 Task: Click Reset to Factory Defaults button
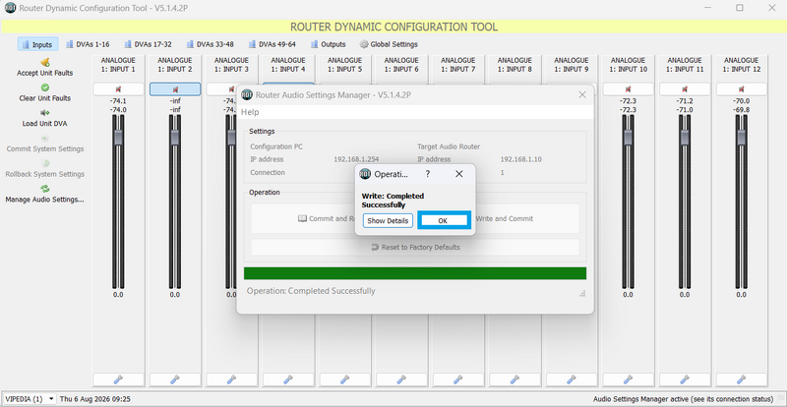coord(415,248)
